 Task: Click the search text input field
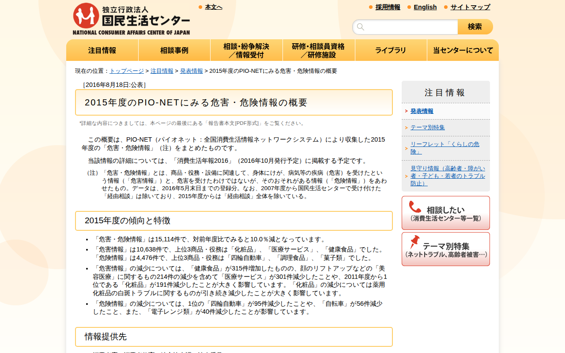405,27
